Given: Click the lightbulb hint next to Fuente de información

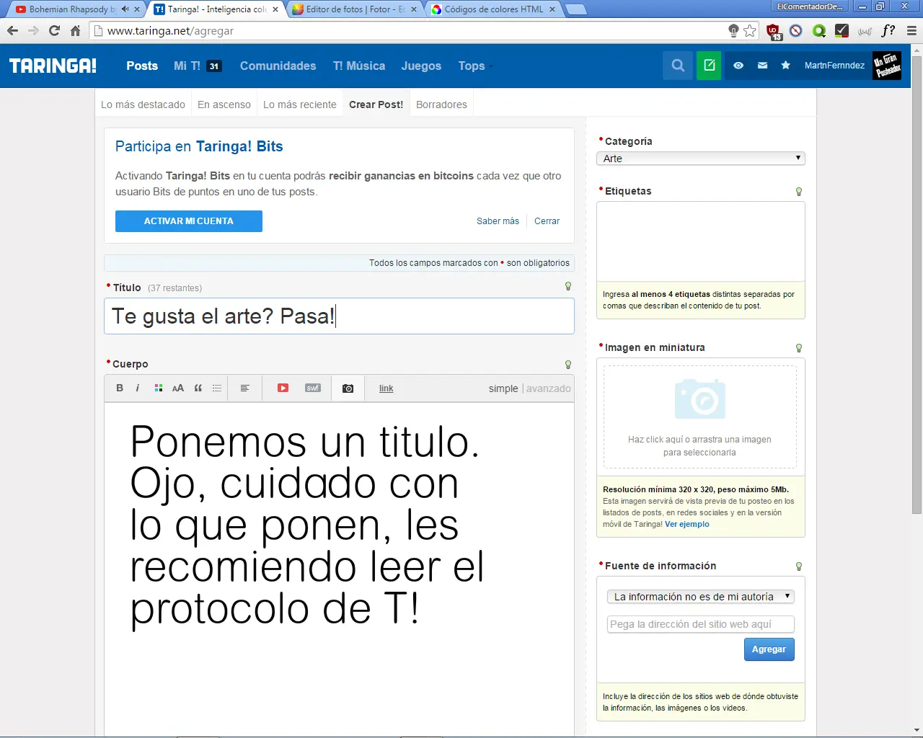Looking at the screenshot, I should coord(799,566).
